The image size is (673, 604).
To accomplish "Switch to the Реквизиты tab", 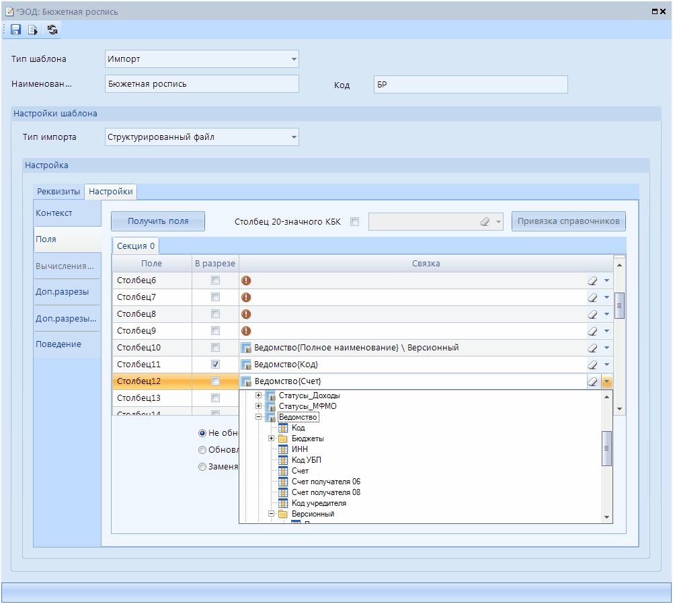I will coord(58,192).
